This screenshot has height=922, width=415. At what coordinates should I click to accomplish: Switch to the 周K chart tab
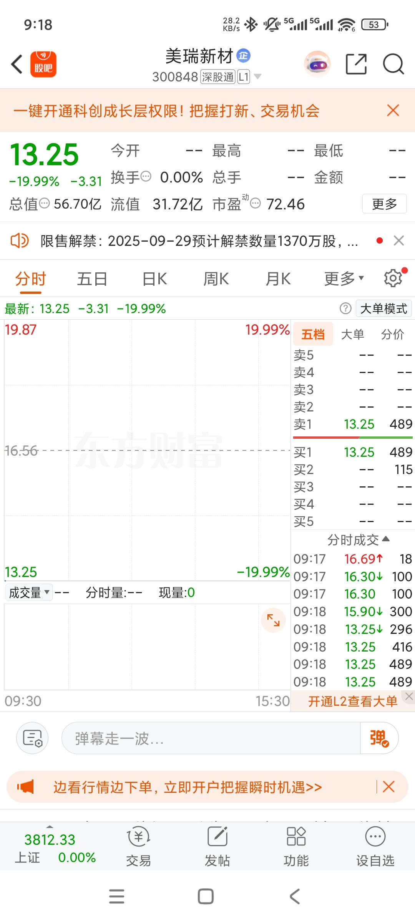click(216, 279)
